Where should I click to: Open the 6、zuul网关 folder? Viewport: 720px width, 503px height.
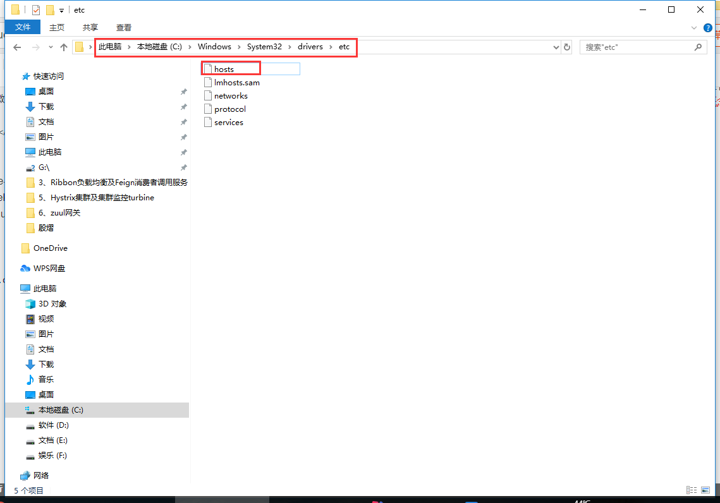click(x=59, y=213)
